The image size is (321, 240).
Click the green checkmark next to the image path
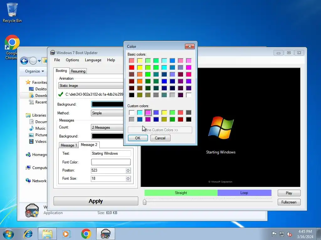(x=61, y=94)
